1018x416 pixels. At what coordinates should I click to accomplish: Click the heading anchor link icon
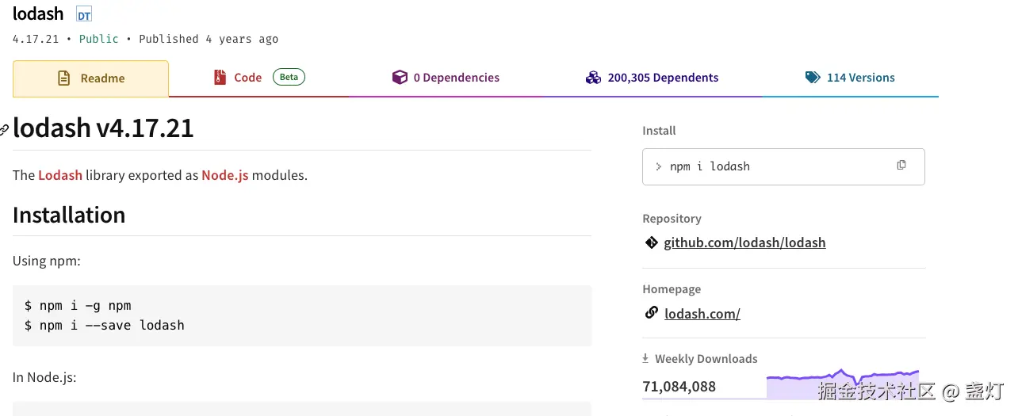click(x=4, y=129)
